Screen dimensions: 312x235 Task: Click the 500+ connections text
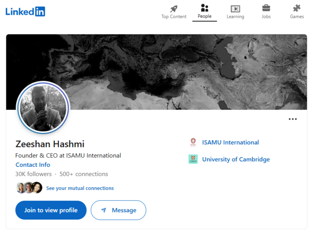[83, 174]
